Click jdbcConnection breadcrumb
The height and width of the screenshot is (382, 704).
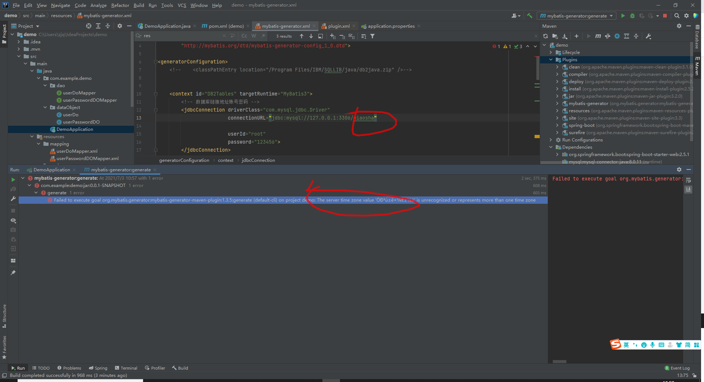[x=258, y=160]
